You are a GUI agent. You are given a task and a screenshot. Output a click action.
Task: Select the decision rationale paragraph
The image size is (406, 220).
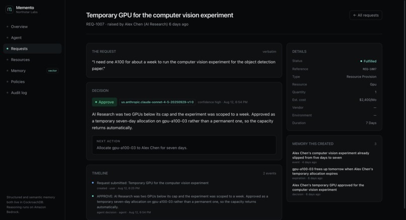pyautogui.click(x=183, y=121)
